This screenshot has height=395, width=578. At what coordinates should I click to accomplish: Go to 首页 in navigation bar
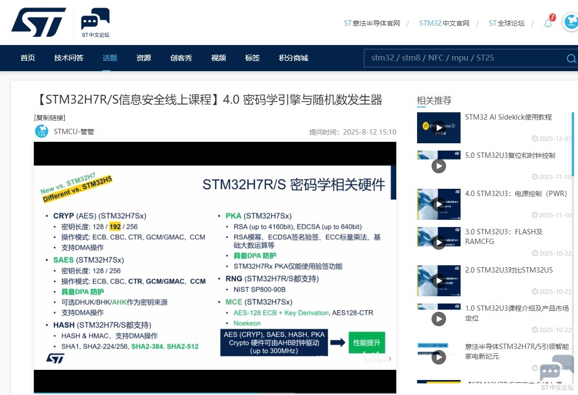point(28,58)
